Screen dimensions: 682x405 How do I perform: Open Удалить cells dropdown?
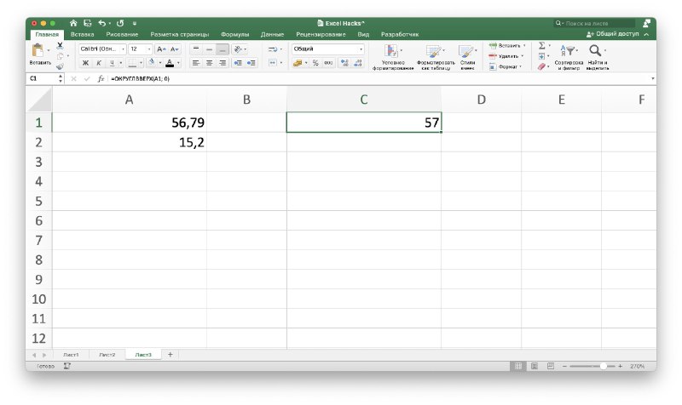(506, 56)
